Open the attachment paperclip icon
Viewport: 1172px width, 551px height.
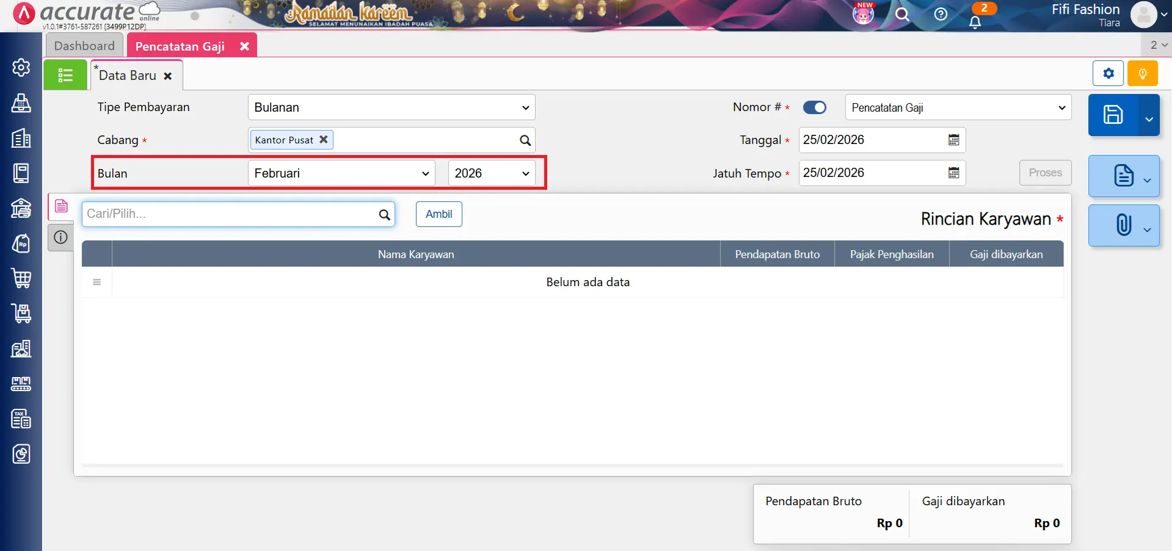pyautogui.click(x=1123, y=225)
